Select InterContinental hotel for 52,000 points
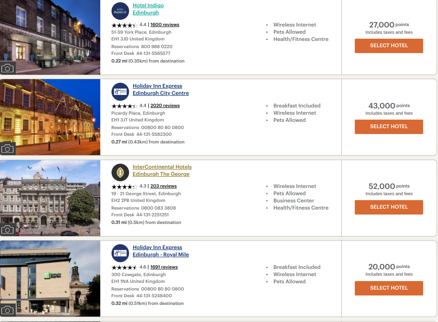Image resolution: width=438 pixels, height=322 pixels. pyautogui.click(x=389, y=207)
